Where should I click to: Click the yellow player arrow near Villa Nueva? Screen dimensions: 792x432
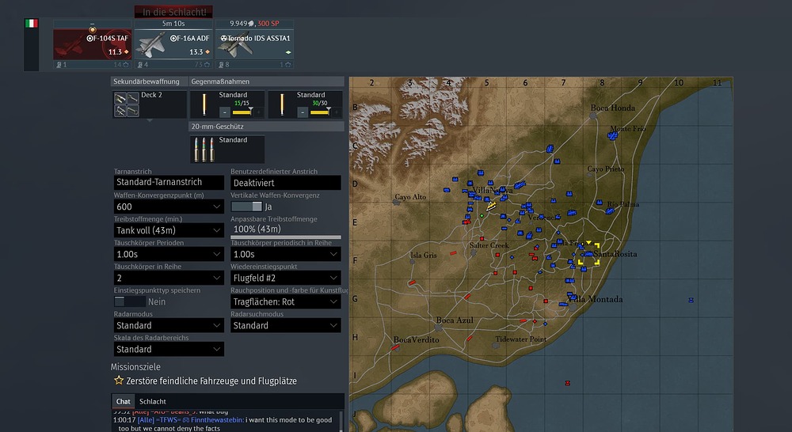coord(491,206)
